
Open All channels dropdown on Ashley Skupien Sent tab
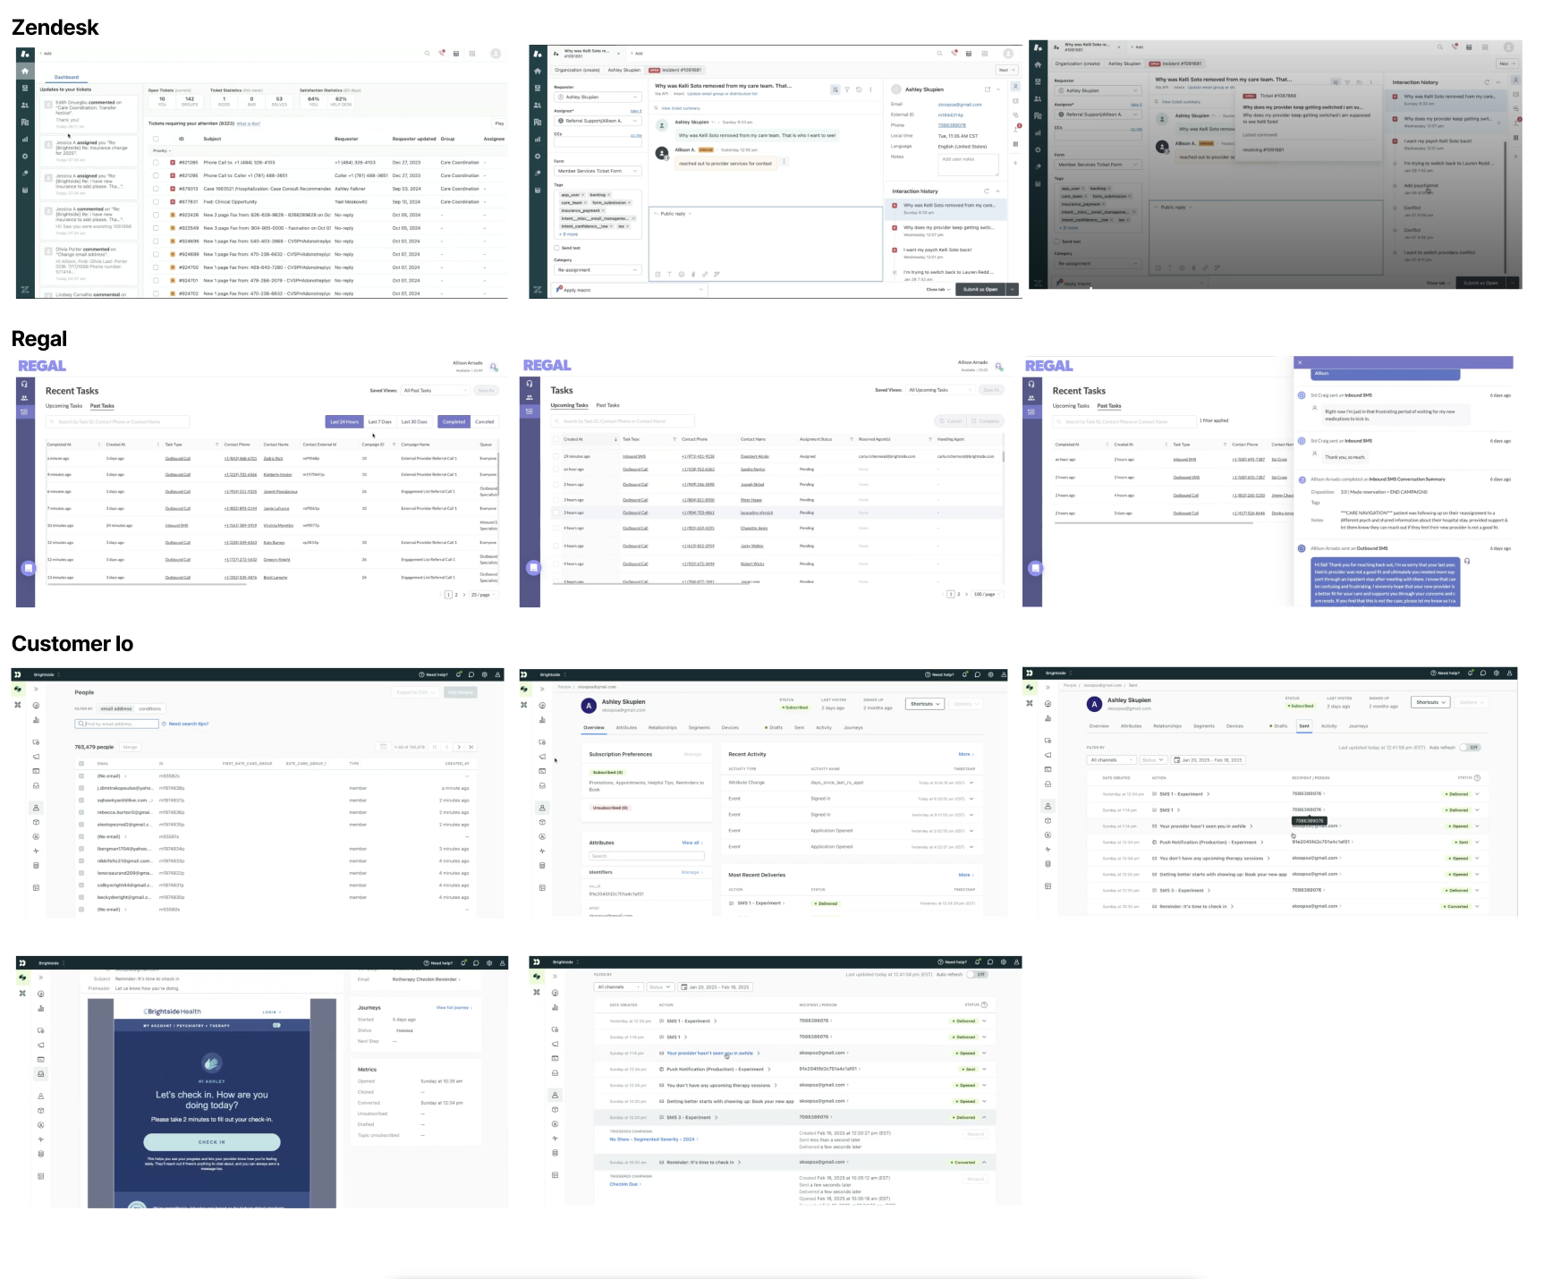tap(1110, 759)
